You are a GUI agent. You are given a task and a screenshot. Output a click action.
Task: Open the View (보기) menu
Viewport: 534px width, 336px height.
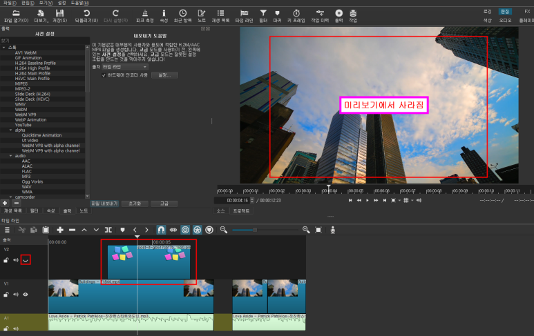coord(46,3)
